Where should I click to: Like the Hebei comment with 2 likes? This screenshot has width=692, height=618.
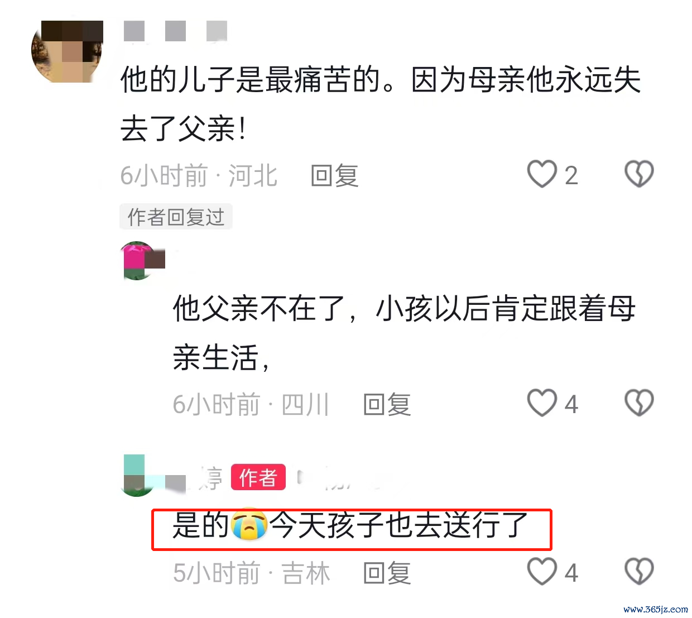pyautogui.click(x=542, y=174)
